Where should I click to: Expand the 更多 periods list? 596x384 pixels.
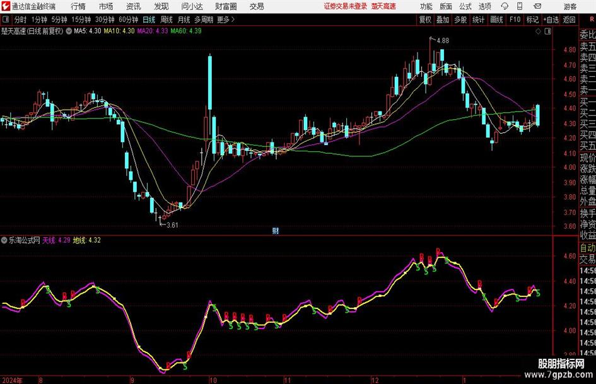[226, 20]
